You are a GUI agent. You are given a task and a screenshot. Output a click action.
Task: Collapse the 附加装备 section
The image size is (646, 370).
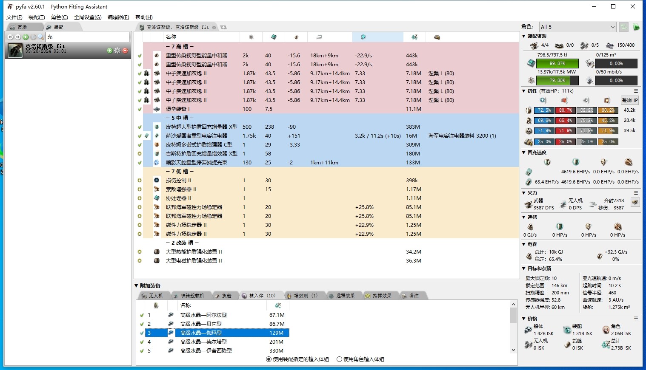click(137, 286)
